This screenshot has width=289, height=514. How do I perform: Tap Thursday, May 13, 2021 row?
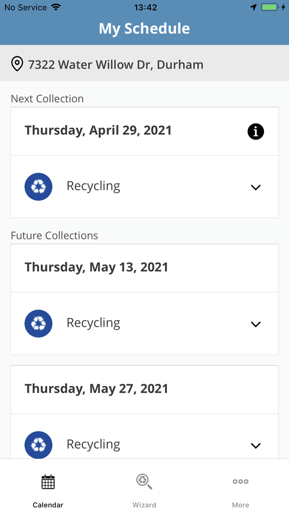pos(96,267)
